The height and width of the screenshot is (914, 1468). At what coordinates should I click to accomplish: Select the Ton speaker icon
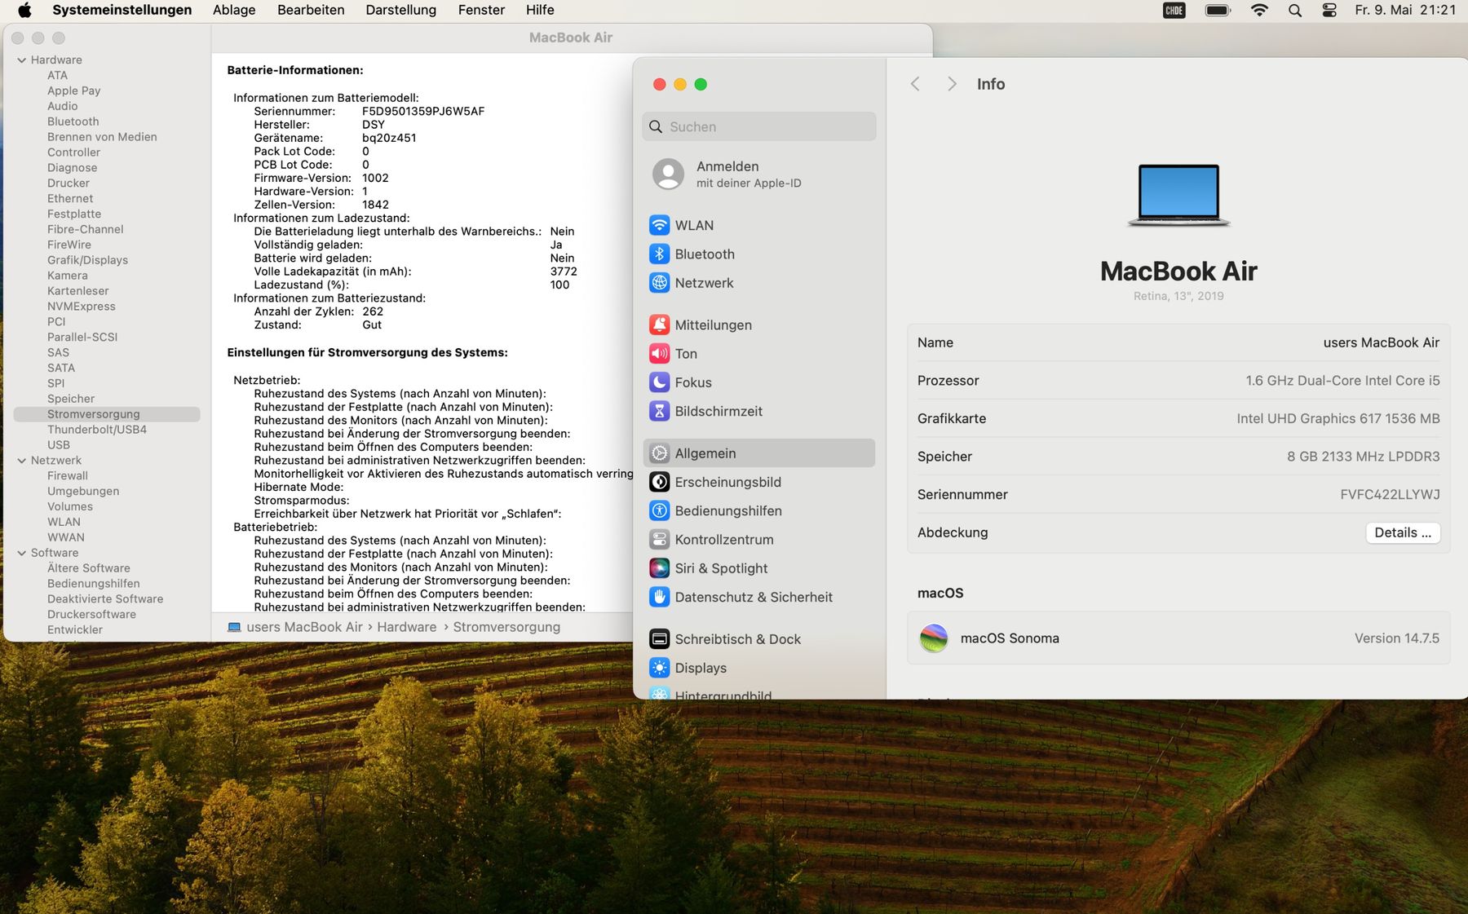tap(659, 353)
